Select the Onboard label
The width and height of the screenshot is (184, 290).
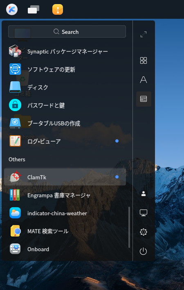click(x=38, y=249)
